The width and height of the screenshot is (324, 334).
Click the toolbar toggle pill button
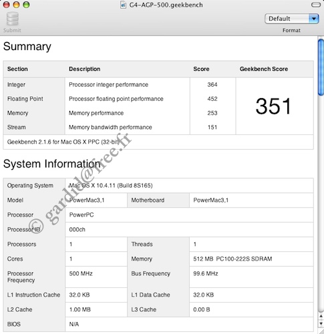[316, 5]
